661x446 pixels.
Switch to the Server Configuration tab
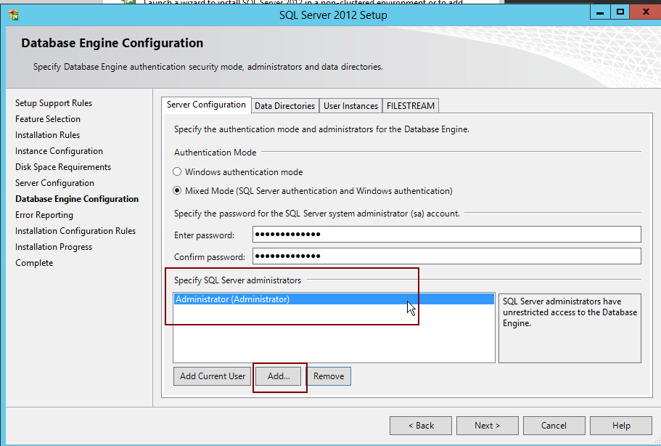pyautogui.click(x=206, y=105)
